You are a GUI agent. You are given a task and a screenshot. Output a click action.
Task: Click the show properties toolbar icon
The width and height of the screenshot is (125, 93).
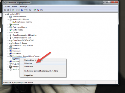pos(17,10)
